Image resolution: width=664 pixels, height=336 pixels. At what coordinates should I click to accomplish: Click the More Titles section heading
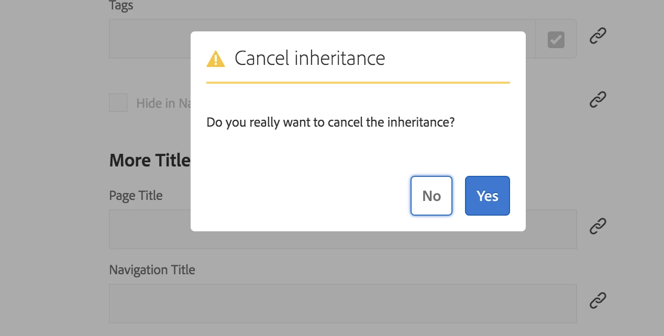pyautogui.click(x=150, y=160)
